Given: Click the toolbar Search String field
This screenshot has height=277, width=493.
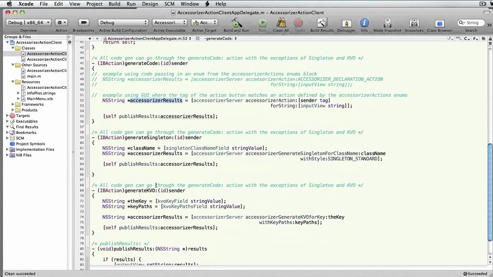Looking at the screenshot, I should (x=471, y=23).
